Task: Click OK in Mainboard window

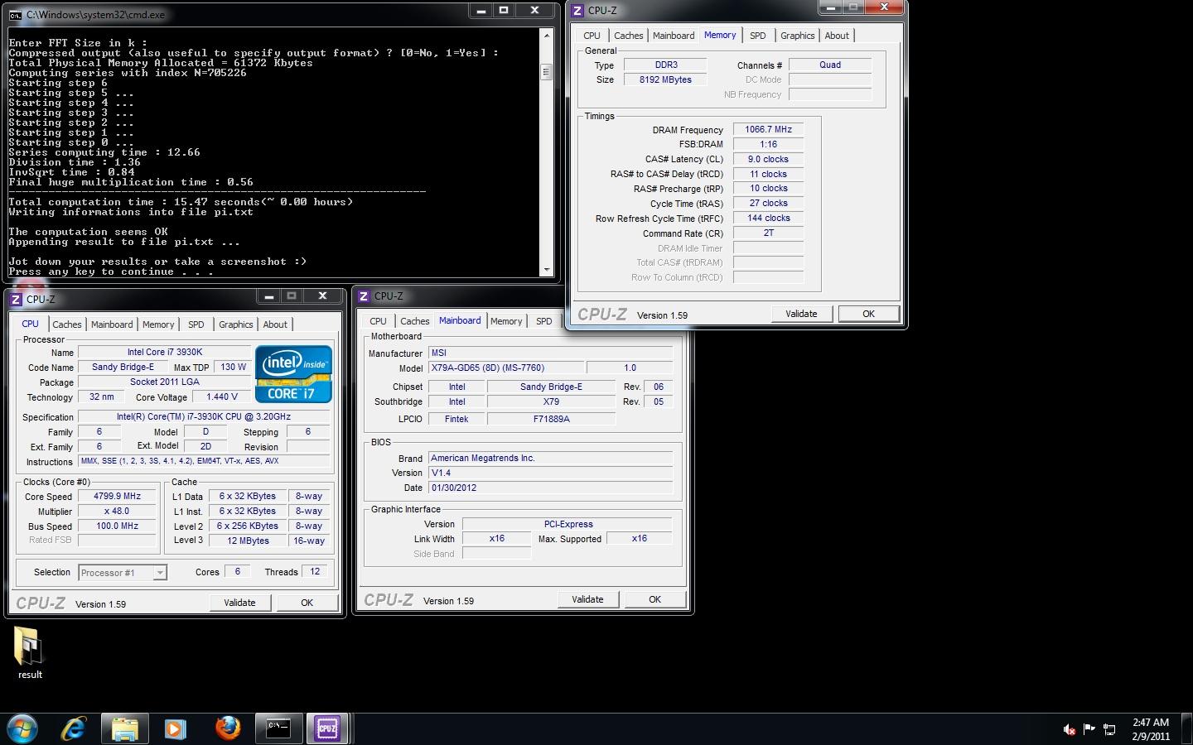Action: point(654,599)
